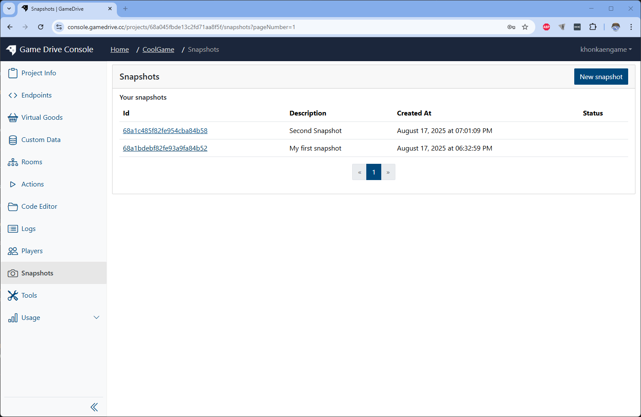Click the Endpoints code brackets icon
The height and width of the screenshot is (417, 641).
[13, 95]
